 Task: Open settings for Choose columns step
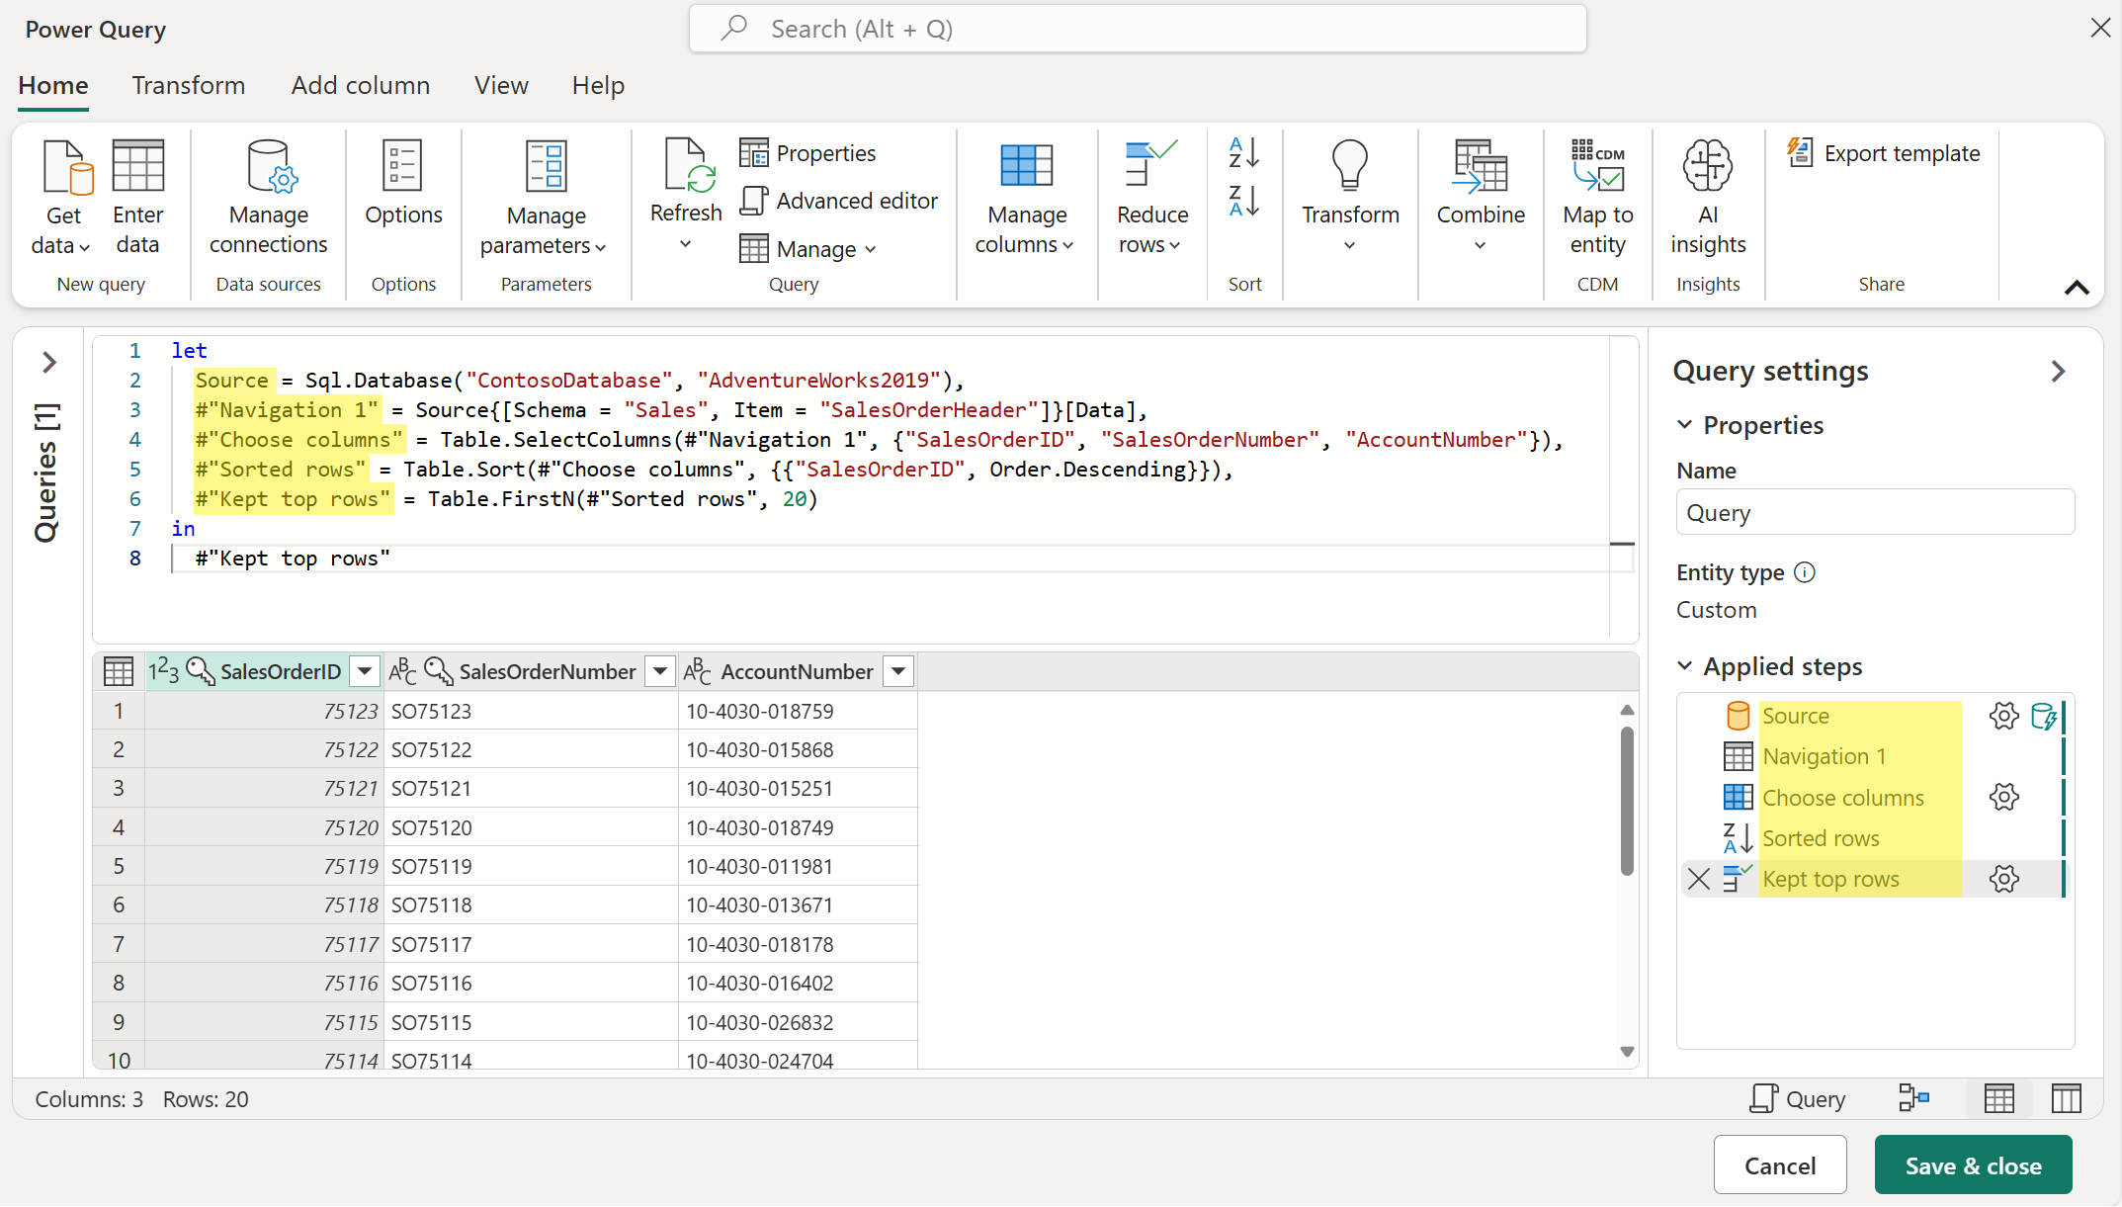coord(2004,796)
